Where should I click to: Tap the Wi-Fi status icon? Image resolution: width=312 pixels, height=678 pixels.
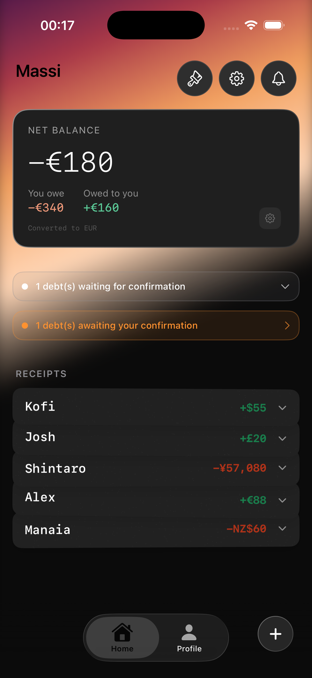coord(251,25)
